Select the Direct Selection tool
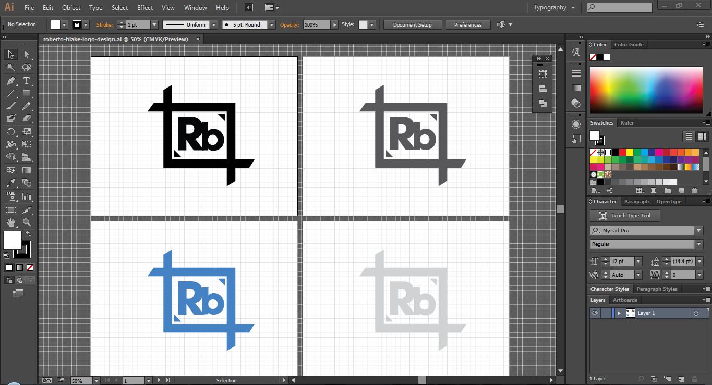712x385 pixels. [27, 54]
